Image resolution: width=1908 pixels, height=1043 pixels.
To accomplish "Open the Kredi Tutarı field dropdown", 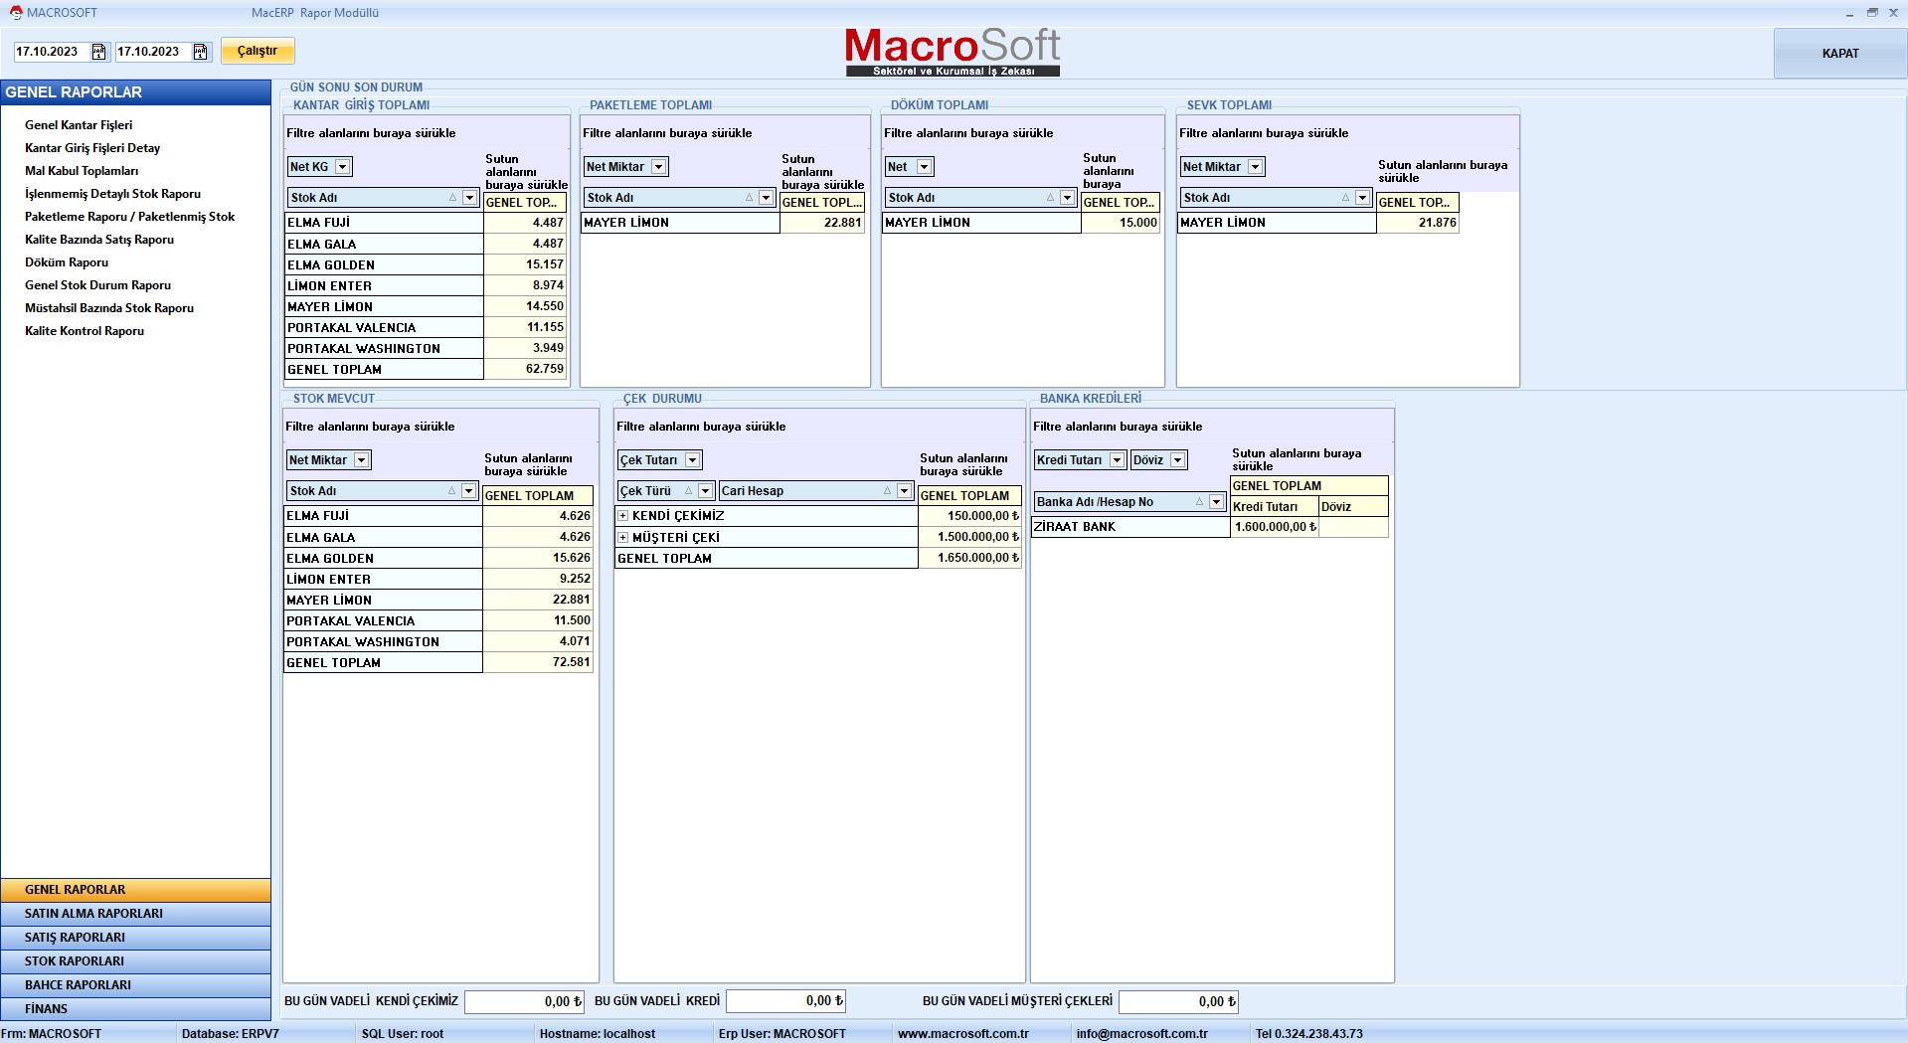I will 1118,460.
